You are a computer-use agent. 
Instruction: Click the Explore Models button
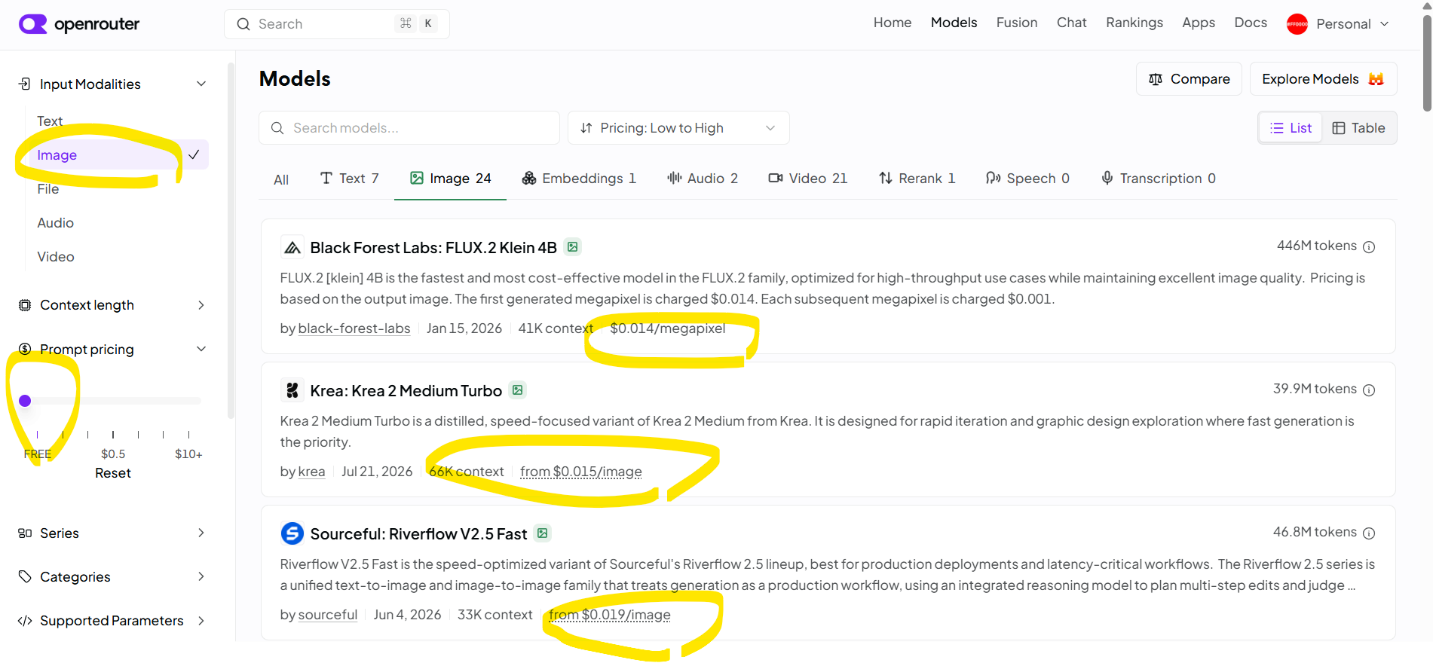pos(1323,79)
